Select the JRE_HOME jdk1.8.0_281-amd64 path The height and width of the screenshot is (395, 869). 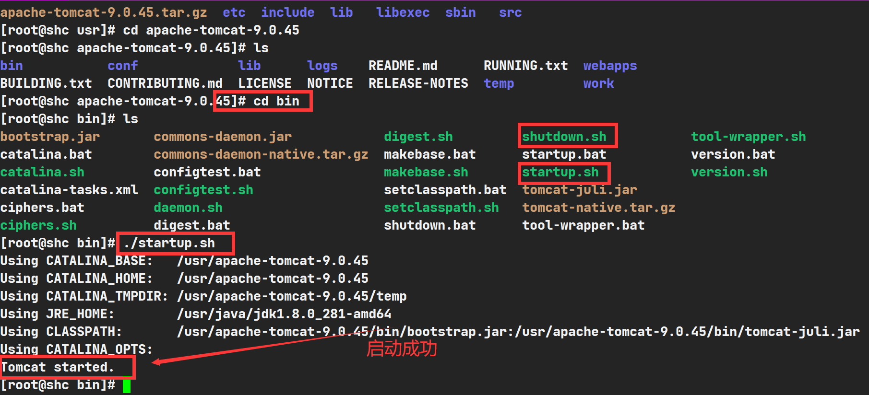point(284,314)
